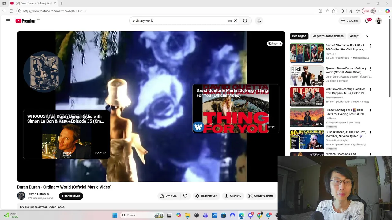The height and width of the screenshot is (220, 392).
Task: Open Duran Duran channel avatar below video
Action: click(x=21, y=196)
